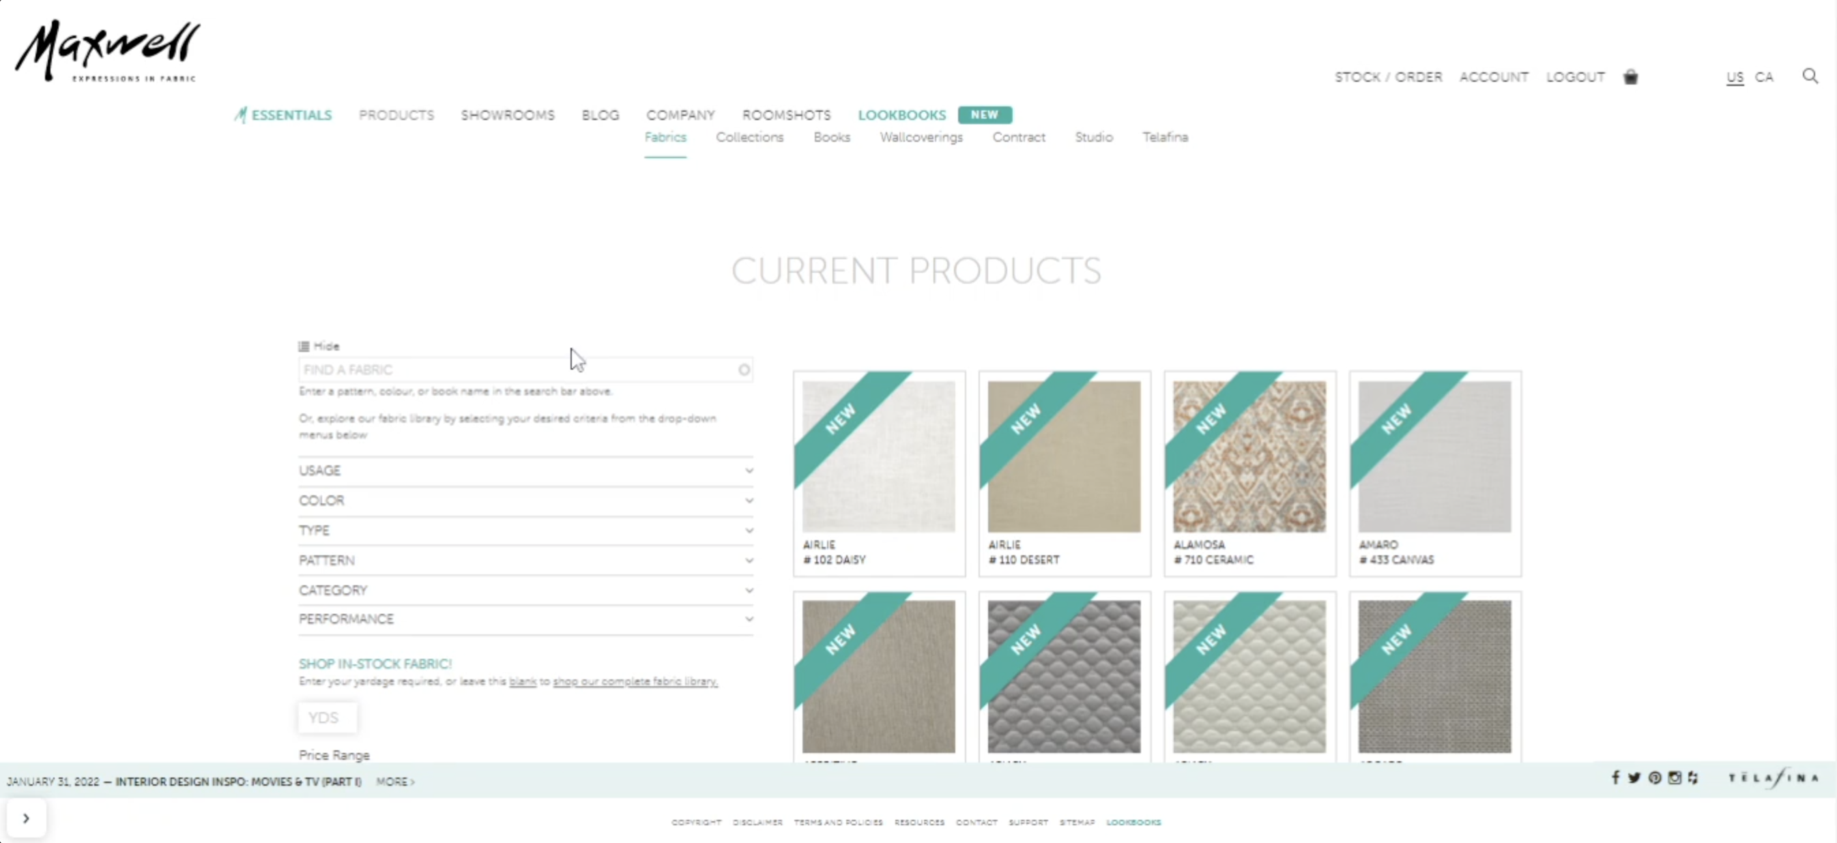
Task: Switch region to CA
Action: 1763,77
